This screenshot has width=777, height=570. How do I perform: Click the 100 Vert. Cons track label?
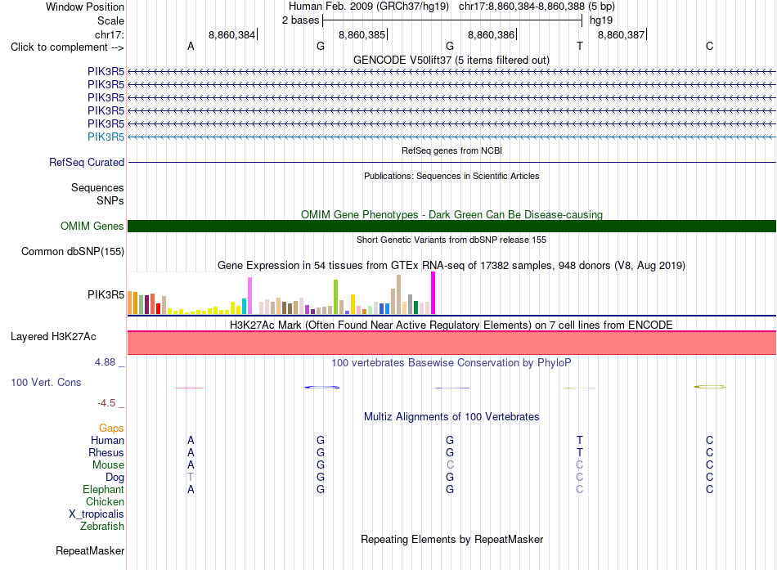tap(46, 382)
